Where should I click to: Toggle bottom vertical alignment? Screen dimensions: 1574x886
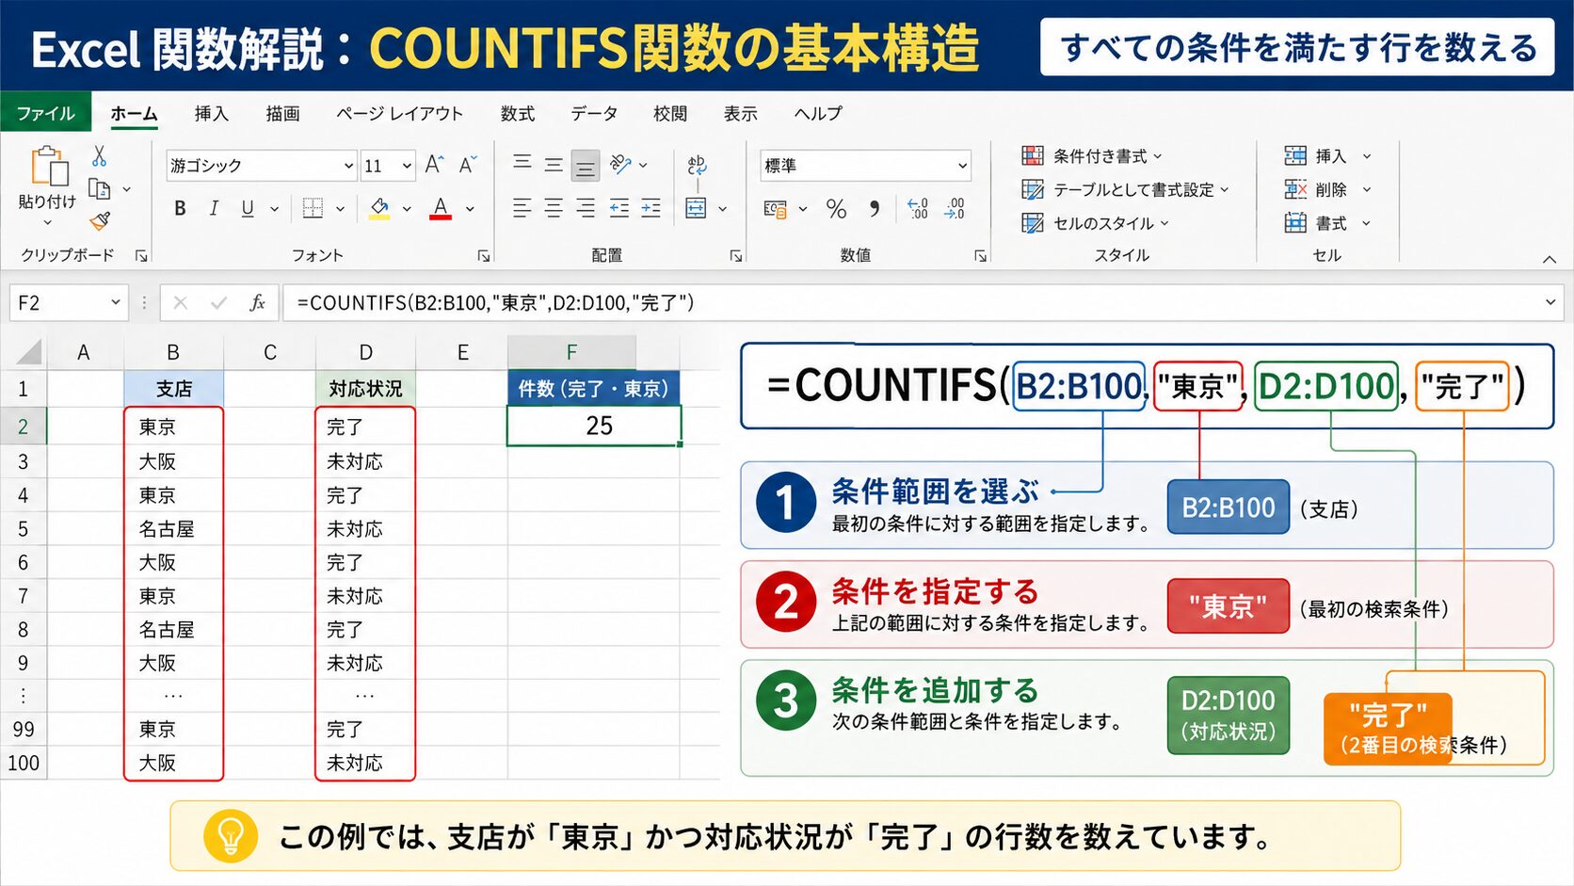point(586,166)
